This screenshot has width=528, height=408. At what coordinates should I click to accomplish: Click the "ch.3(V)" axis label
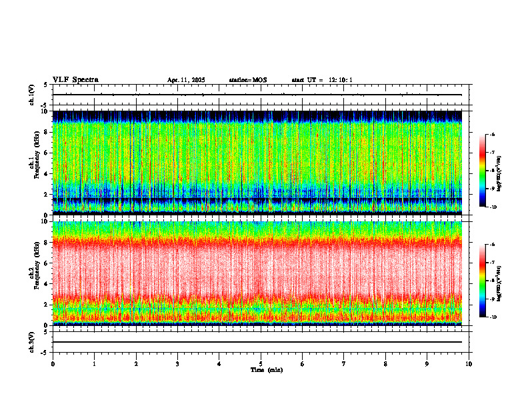[x=32, y=342]
